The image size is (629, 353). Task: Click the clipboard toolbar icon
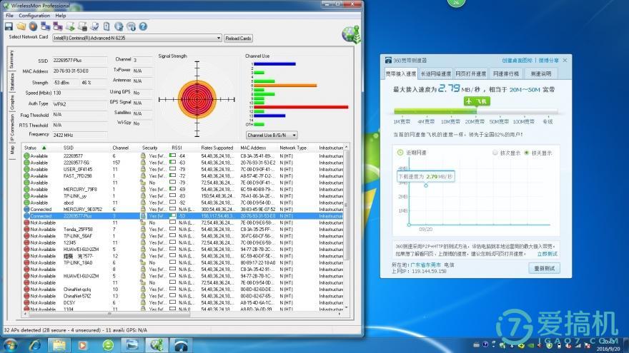click(x=107, y=26)
